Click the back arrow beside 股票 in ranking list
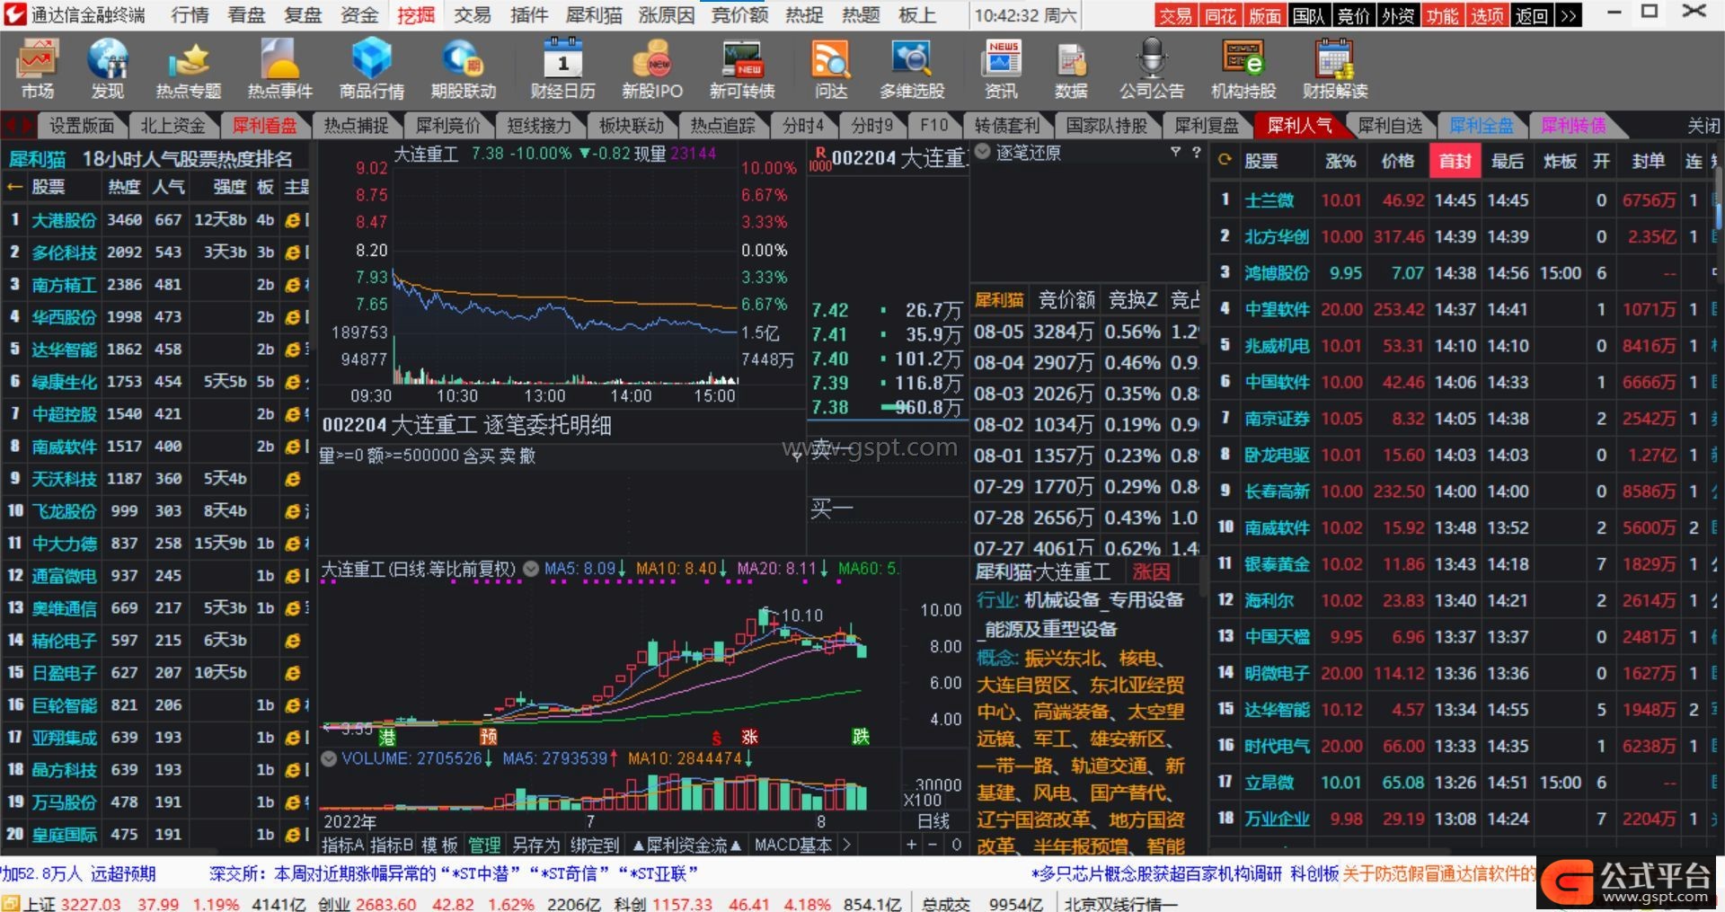Viewport: 1725px width, 912px height. click(14, 187)
